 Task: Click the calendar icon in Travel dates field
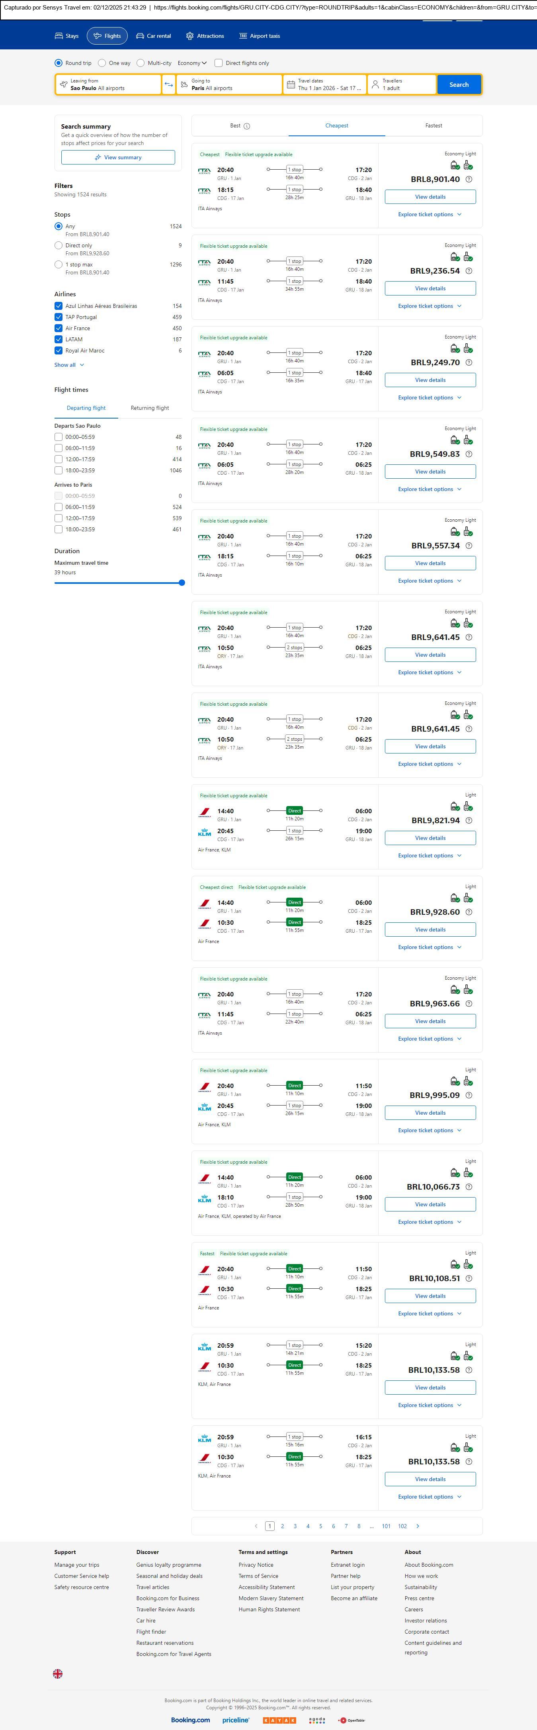coord(291,84)
